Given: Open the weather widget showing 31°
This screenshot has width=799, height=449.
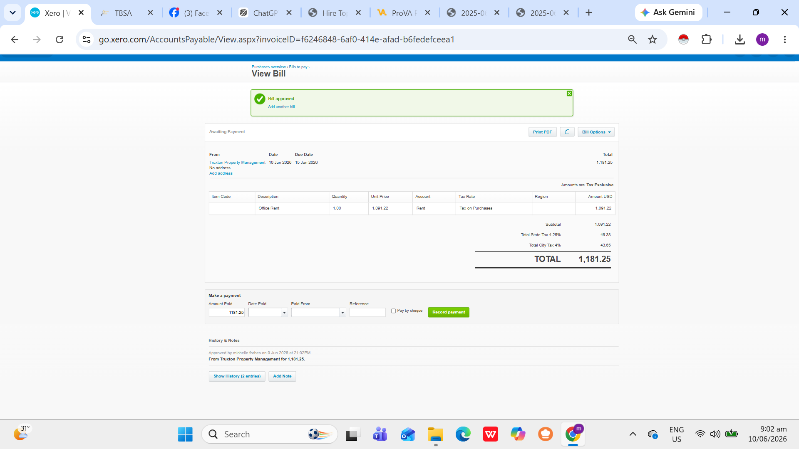Looking at the screenshot, I should (22, 433).
